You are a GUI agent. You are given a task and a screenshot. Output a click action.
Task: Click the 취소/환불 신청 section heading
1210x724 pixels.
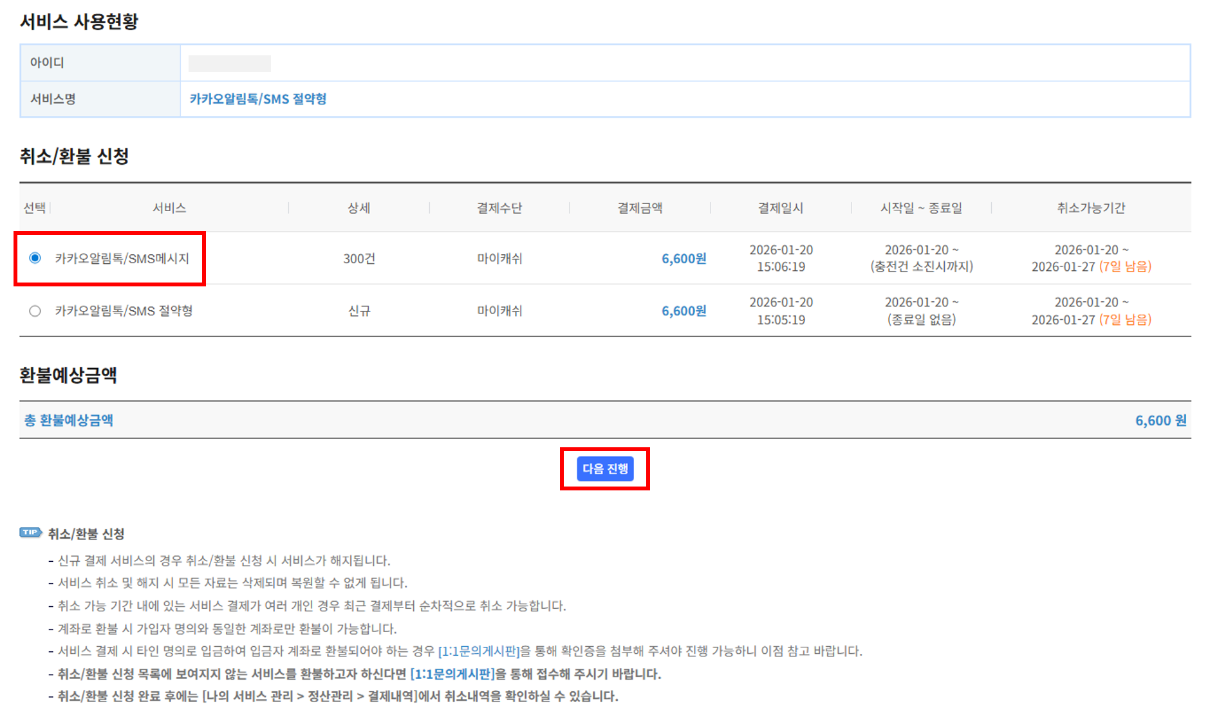[x=75, y=156]
